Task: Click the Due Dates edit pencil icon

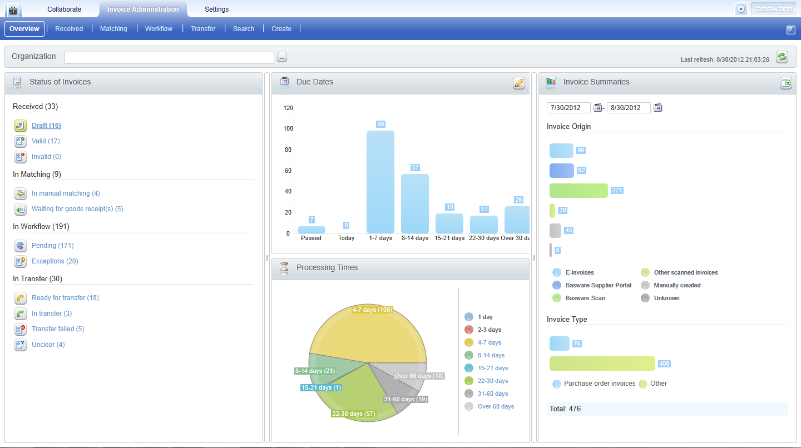Action: (x=519, y=83)
